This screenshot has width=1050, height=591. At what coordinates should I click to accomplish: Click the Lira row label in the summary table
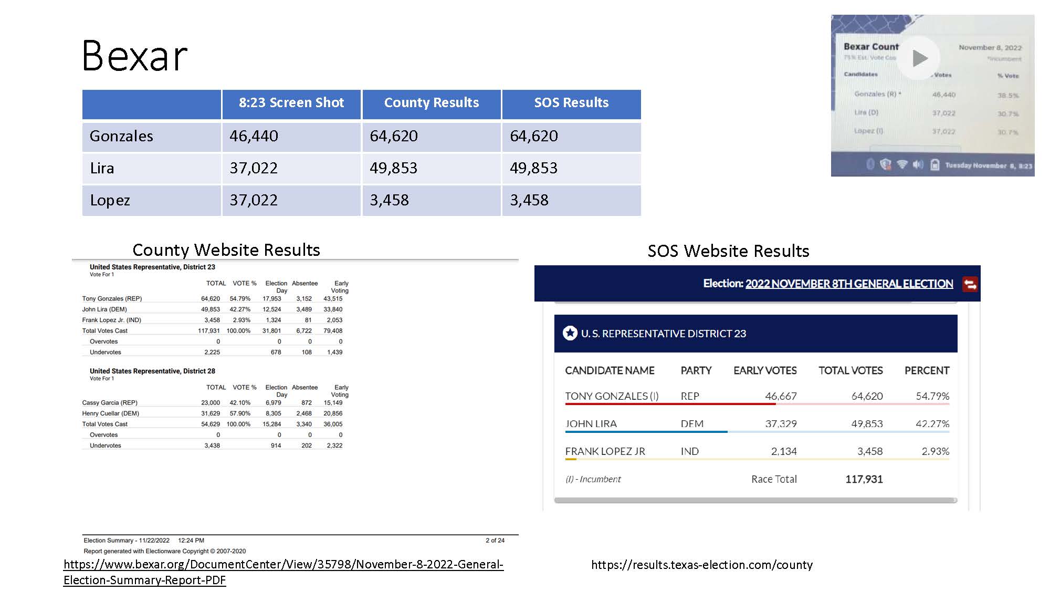[102, 169]
